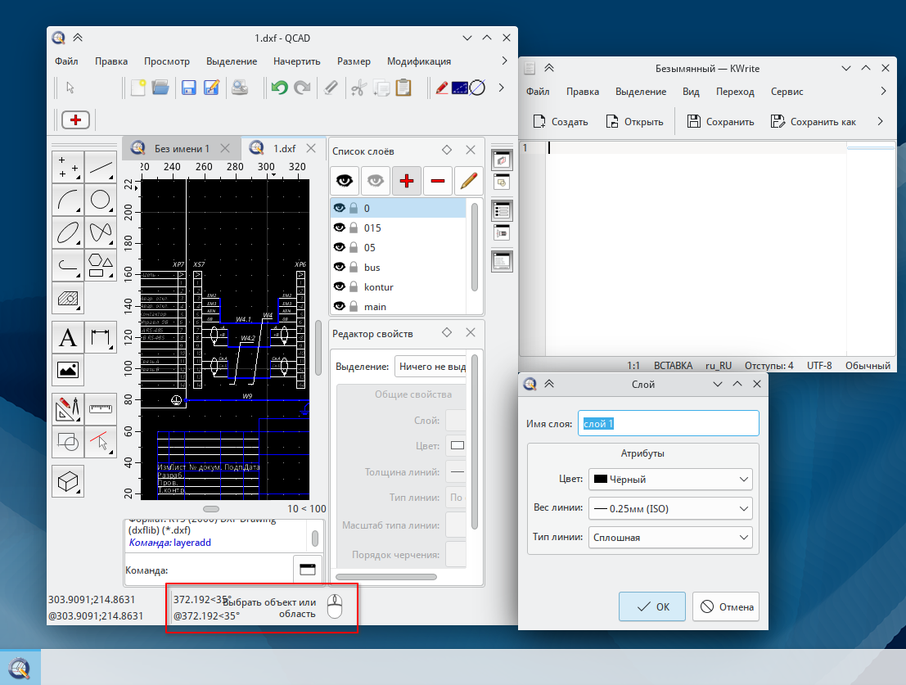
Task: Click the red plus Add Layer icon
Action: (x=407, y=180)
